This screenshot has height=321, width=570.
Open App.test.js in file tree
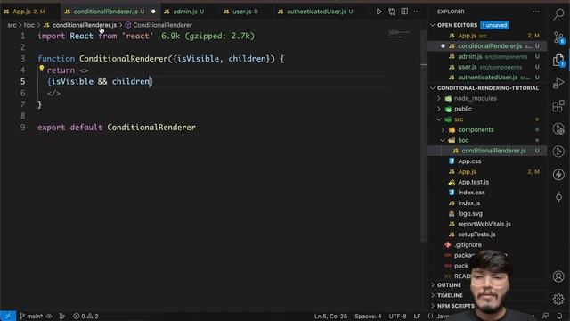tap(487, 182)
